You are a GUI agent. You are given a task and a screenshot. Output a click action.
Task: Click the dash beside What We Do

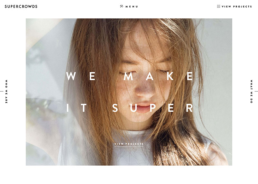[256, 91]
